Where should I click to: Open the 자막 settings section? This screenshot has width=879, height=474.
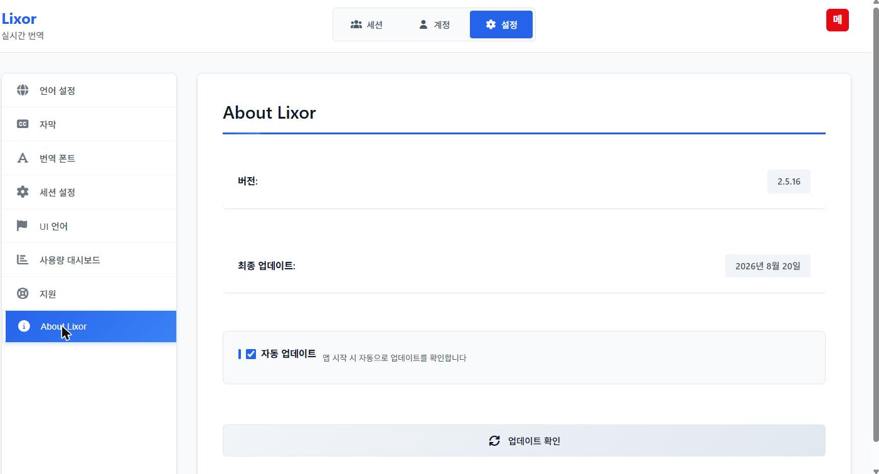pos(89,124)
